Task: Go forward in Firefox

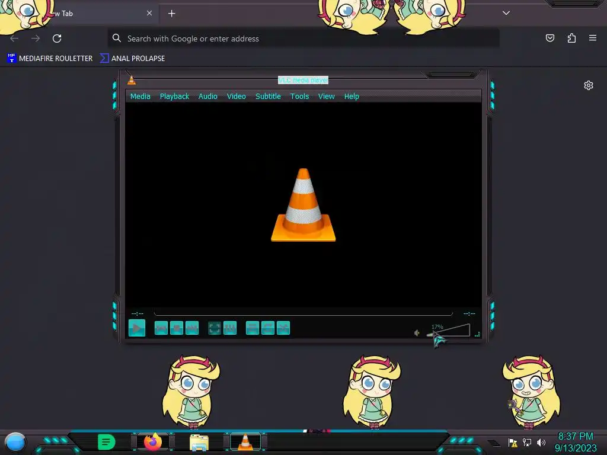Action: click(36, 39)
